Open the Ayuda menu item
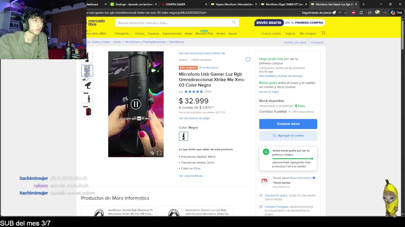The height and width of the screenshot is (227, 405). pyautogui.click(x=233, y=33)
